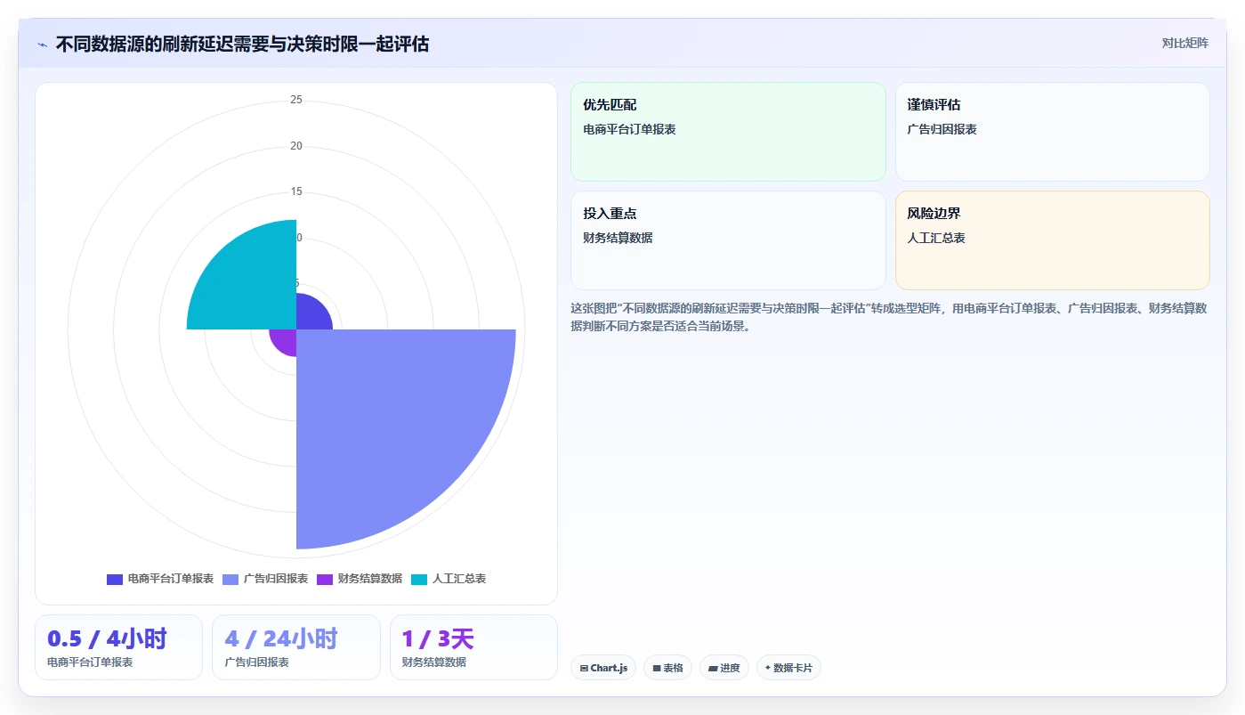Open the 优先匹配 matrix card
Image resolution: width=1245 pixels, height=715 pixels.
coord(728,132)
